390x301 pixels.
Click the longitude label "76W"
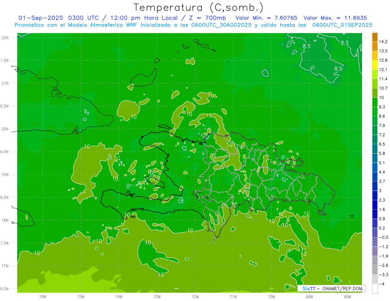43,297
